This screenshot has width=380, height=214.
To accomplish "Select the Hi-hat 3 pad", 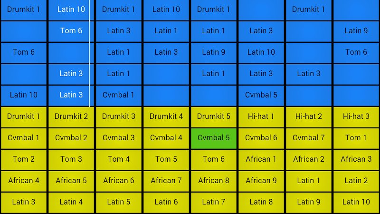I will click(356, 117).
